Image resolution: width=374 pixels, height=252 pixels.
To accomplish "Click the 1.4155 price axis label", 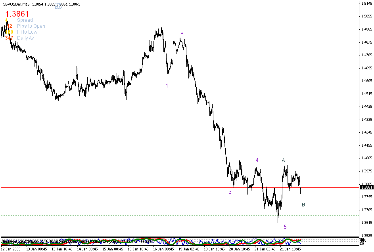I will pyautogui.click(x=367, y=145).
